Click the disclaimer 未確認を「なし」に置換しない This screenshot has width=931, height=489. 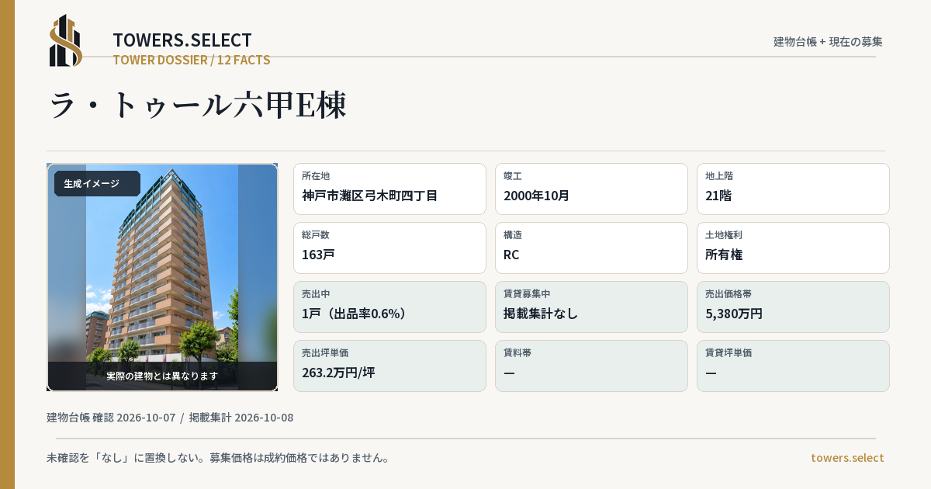tap(126, 458)
